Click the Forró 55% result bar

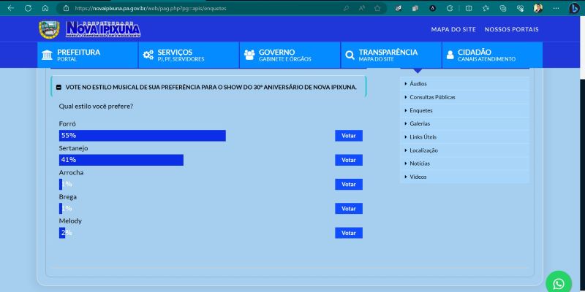pyautogui.click(x=142, y=136)
